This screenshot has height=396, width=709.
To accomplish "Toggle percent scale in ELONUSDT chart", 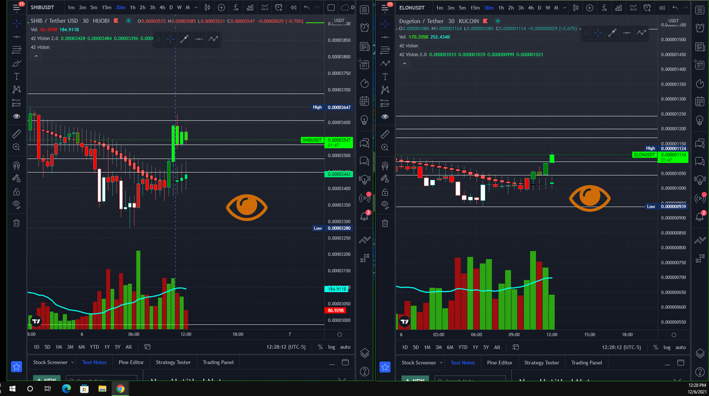I will tap(656, 347).
